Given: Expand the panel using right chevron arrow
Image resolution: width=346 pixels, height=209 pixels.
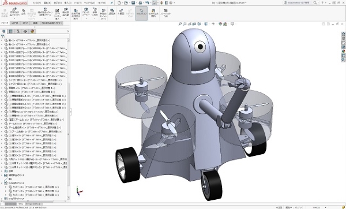Looking at the screenshot, I should tap(67, 31).
